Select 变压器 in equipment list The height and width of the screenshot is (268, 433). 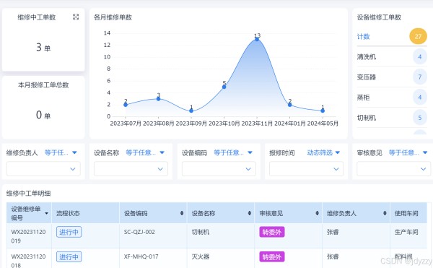[x=366, y=77]
